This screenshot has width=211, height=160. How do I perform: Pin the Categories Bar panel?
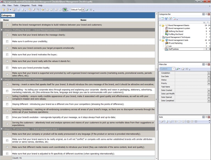pyautogui.click(x=206, y=14)
